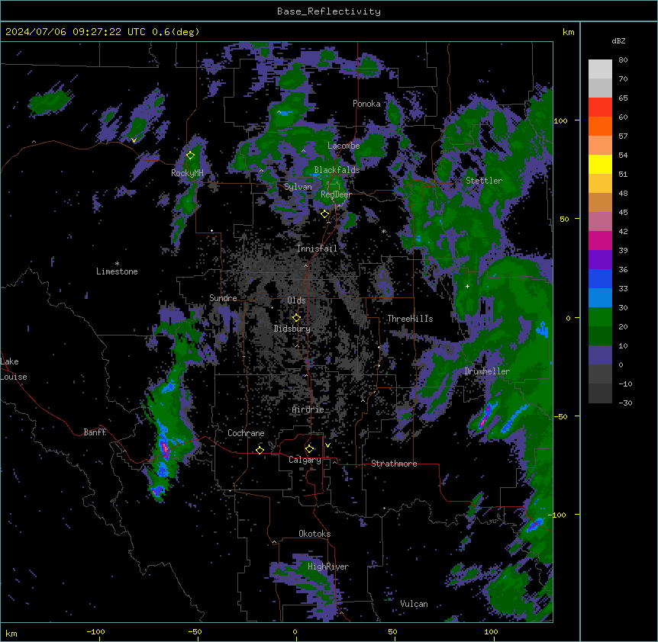Click the yellow 54 dBZ legend swatch
This screenshot has width=658, height=642.
600,164
